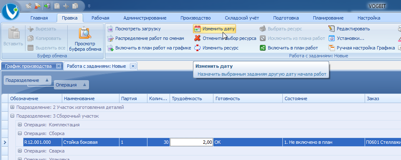This screenshot has width=401, height=160.
Task: Click the disabled Выбрать ресурс button
Action: pos(281,29)
